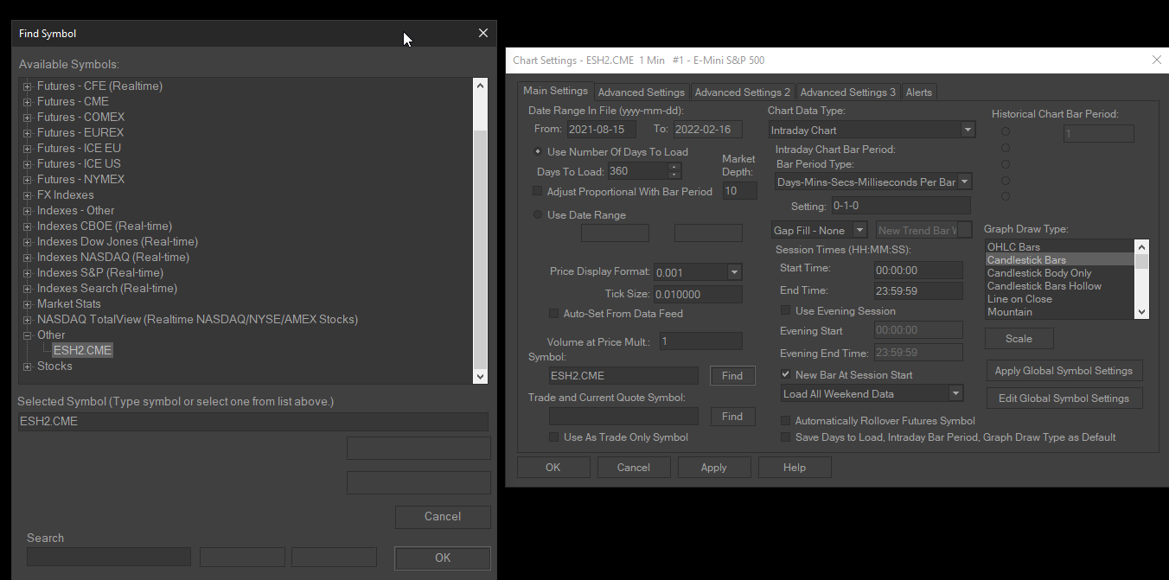
Task: Toggle New Bar At Session Start
Action: (786, 375)
